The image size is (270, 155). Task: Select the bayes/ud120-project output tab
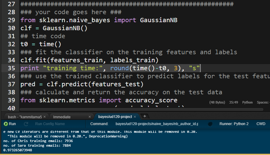point(115,117)
